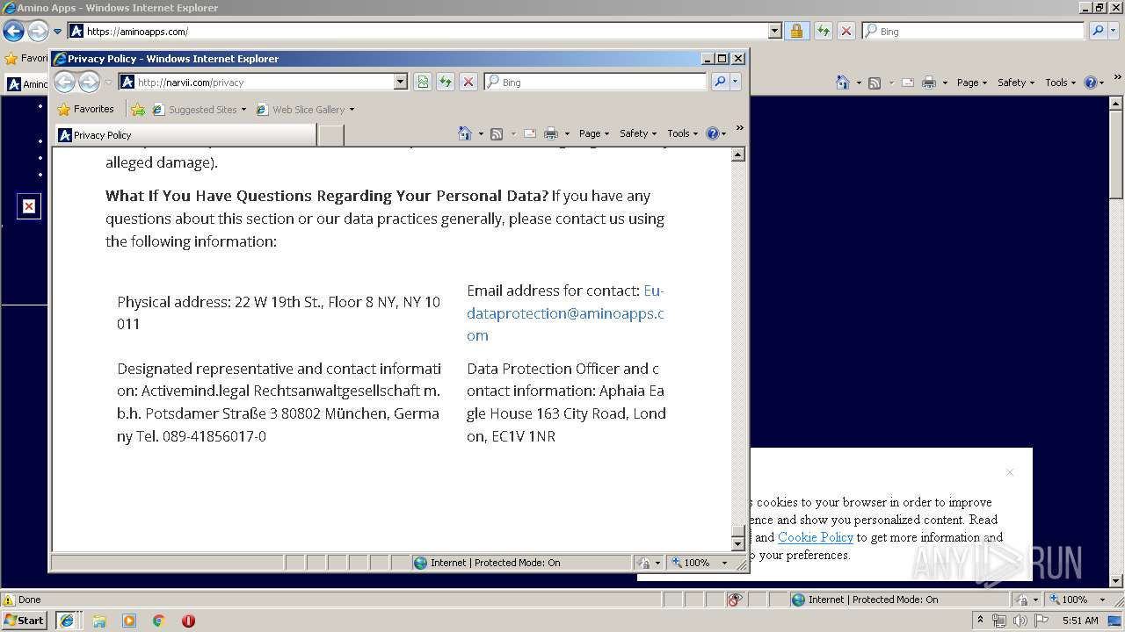Expand address history dropdown in Privacy Policy window
The height and width of the screenshot is (632, 1125).
click(x=401, y=82)
